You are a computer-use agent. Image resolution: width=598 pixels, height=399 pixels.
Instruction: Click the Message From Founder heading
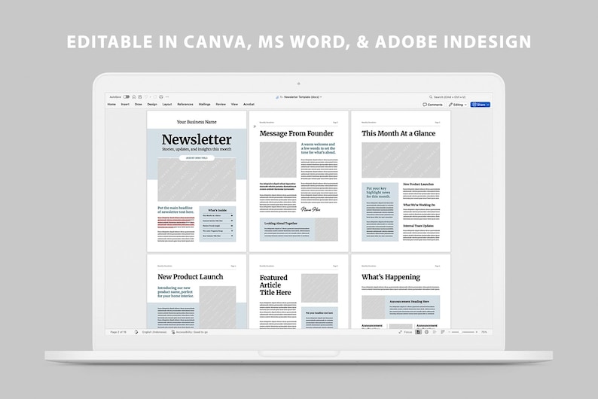[296, 133]
